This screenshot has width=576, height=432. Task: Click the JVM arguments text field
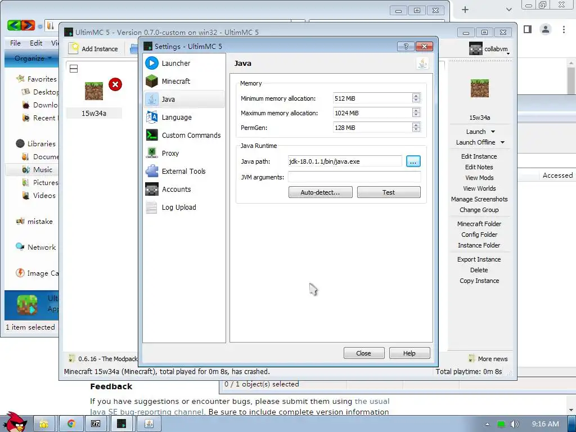[354, 177]
